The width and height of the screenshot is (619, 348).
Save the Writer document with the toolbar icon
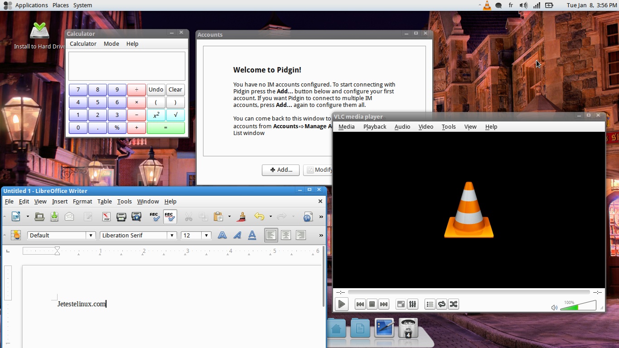[x=54, y=217]
